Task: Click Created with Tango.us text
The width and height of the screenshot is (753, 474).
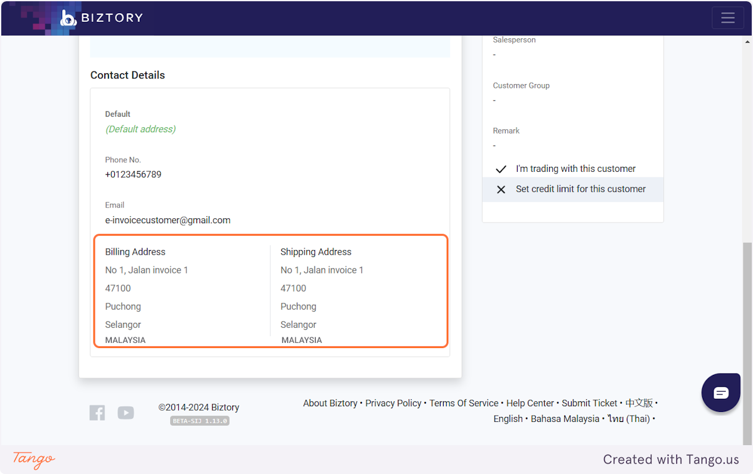Action: 671,460
